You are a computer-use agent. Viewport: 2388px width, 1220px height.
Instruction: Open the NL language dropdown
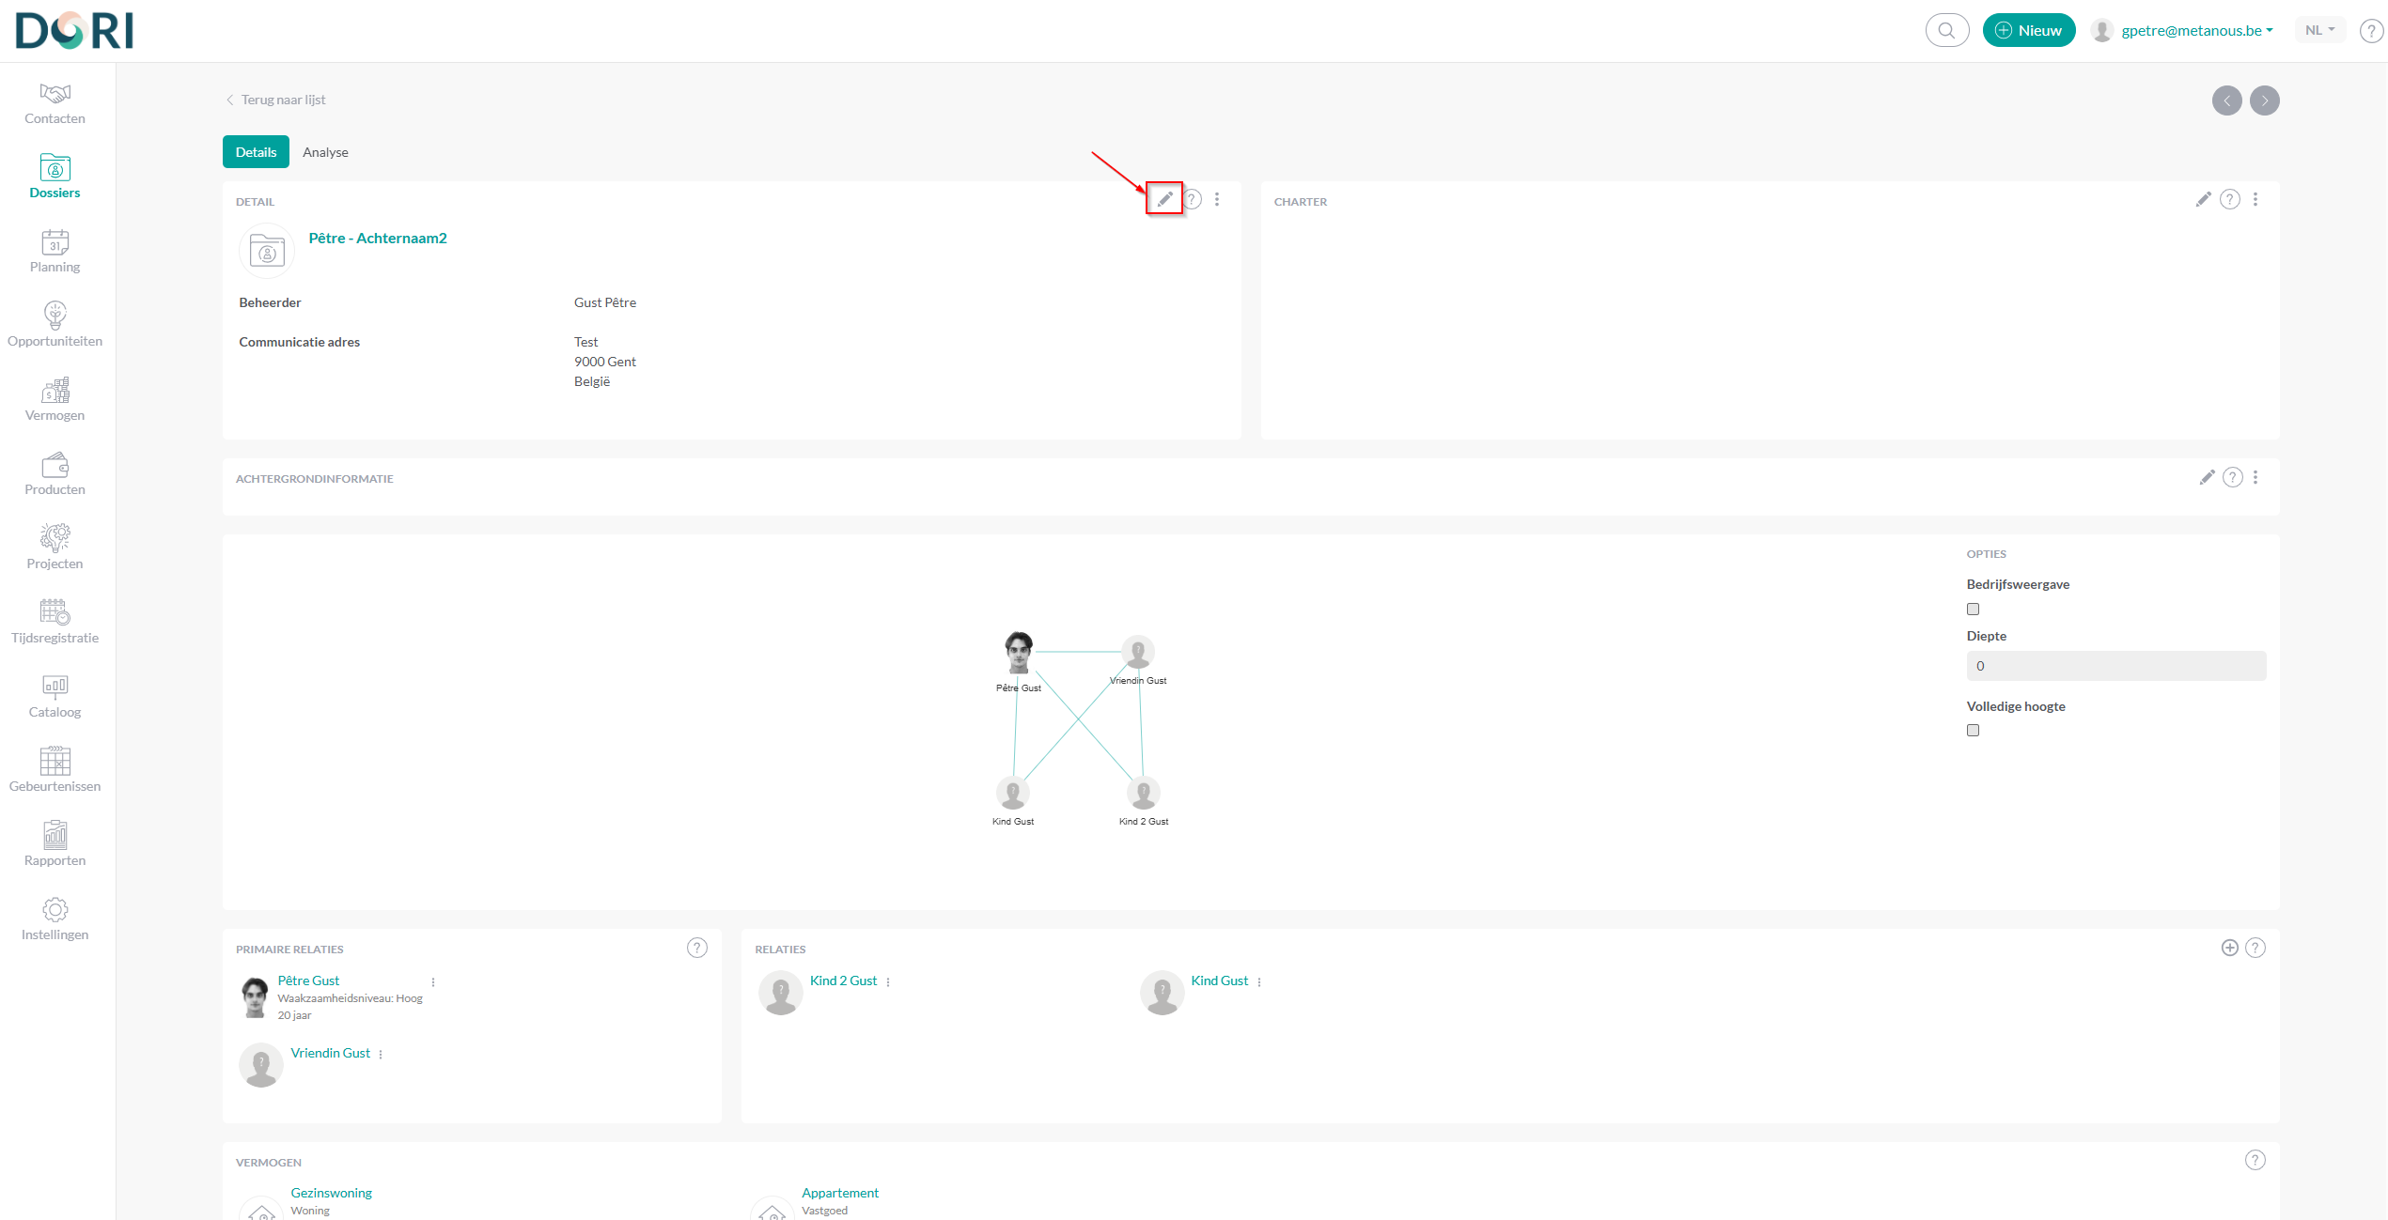2319,30
